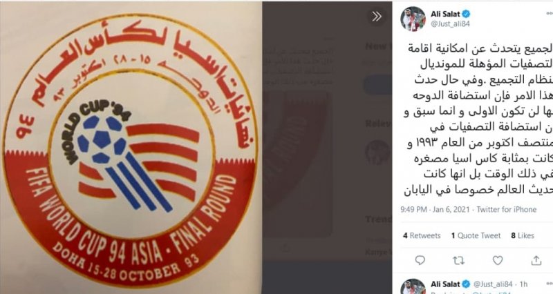553x294 pixels.
Task: Open the @Just_ali84 handle on reply tweet
Action: (x=493, y=284)
